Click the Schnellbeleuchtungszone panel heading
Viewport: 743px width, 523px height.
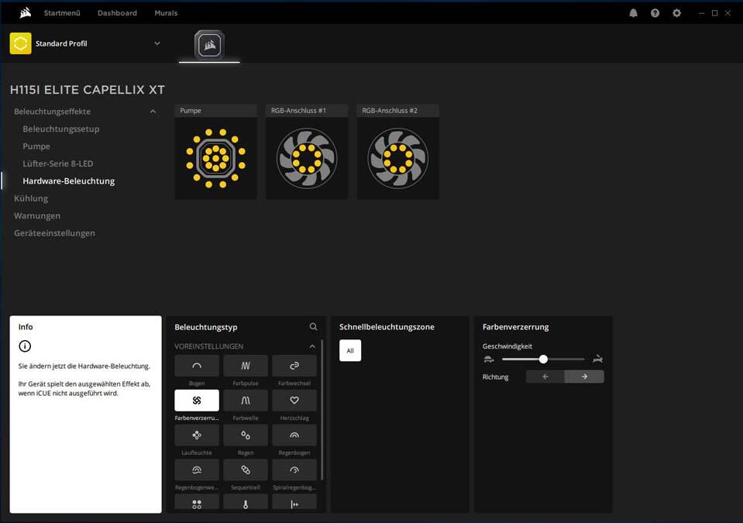coord(387,327)
